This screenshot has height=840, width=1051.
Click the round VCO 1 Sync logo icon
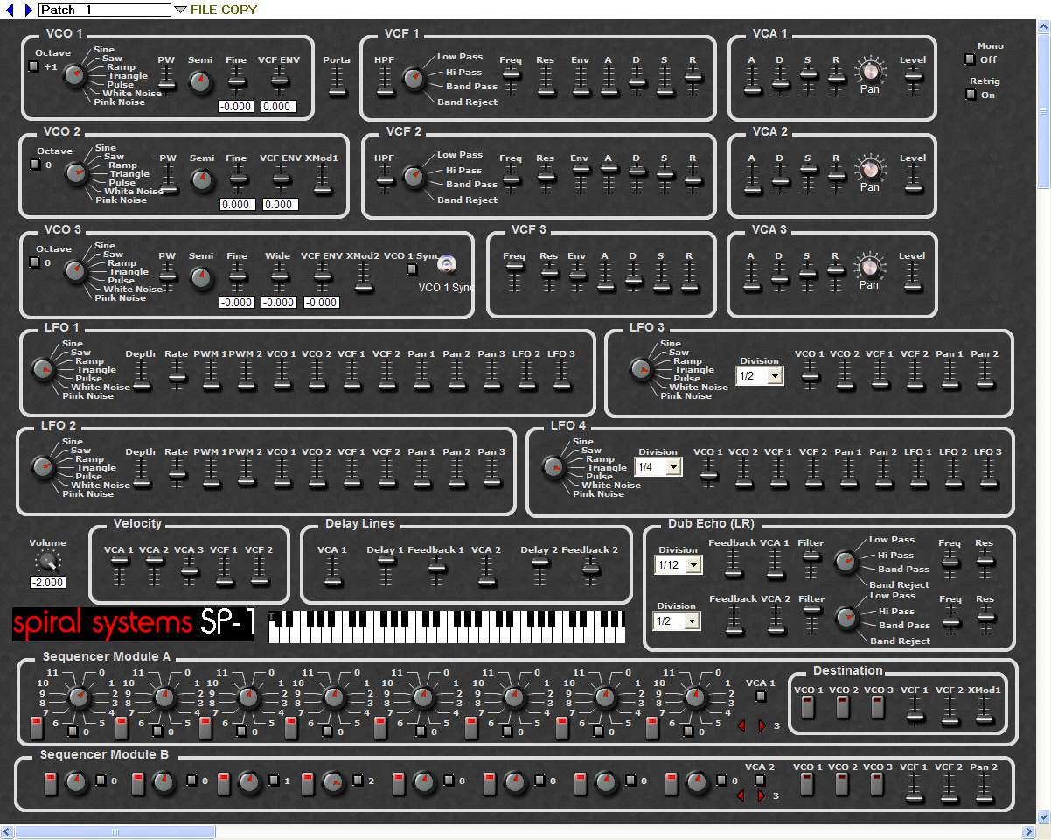click(446, 265)
